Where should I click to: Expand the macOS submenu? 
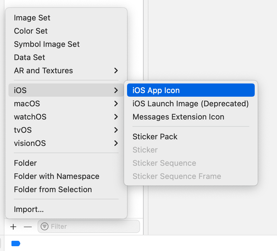tap(27, 104)
